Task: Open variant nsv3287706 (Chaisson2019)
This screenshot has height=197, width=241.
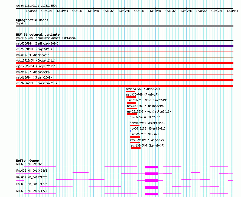Action: click(147, 100)
